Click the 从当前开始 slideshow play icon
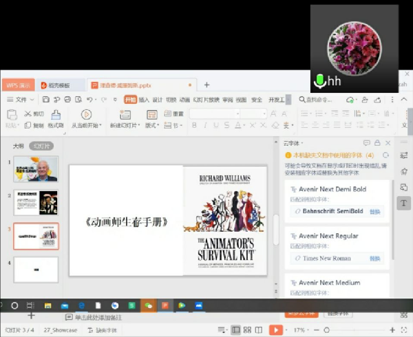 click(x=86, y=114)
